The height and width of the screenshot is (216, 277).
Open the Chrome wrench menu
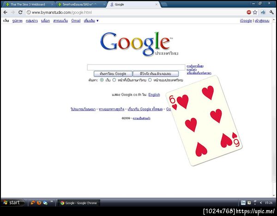pyautogui.click(x=271, y=12)
